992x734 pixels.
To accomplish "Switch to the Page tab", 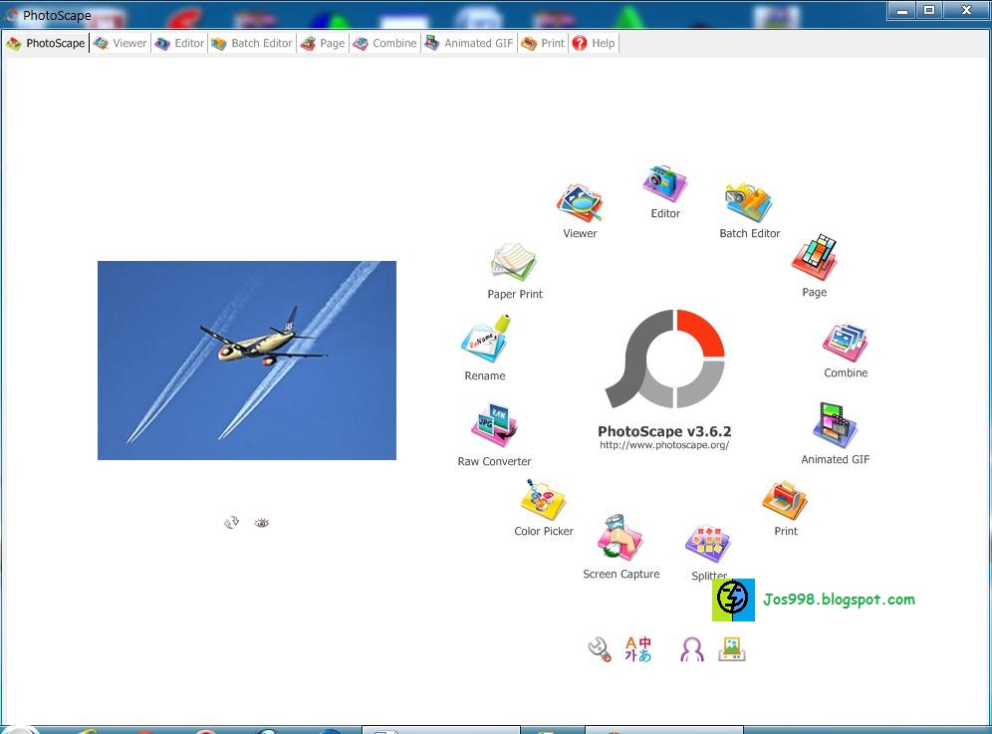I will pyautogui.click(x=323, y=43).
